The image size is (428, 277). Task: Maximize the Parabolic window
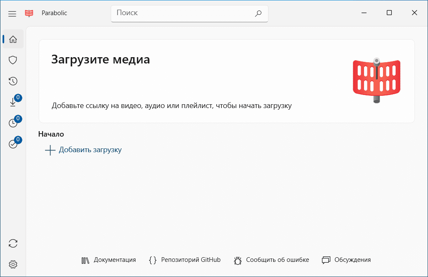[389, 13]
